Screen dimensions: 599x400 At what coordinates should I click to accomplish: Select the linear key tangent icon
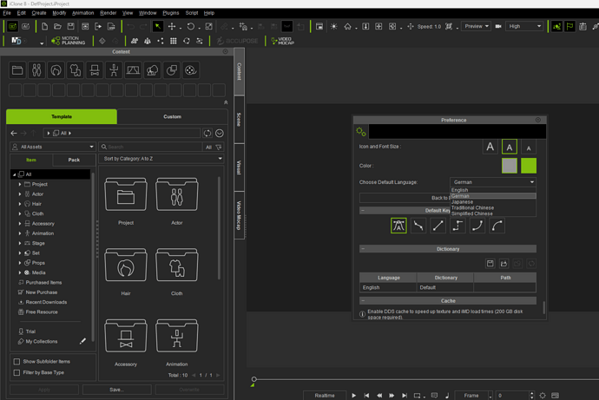(438, 226)
